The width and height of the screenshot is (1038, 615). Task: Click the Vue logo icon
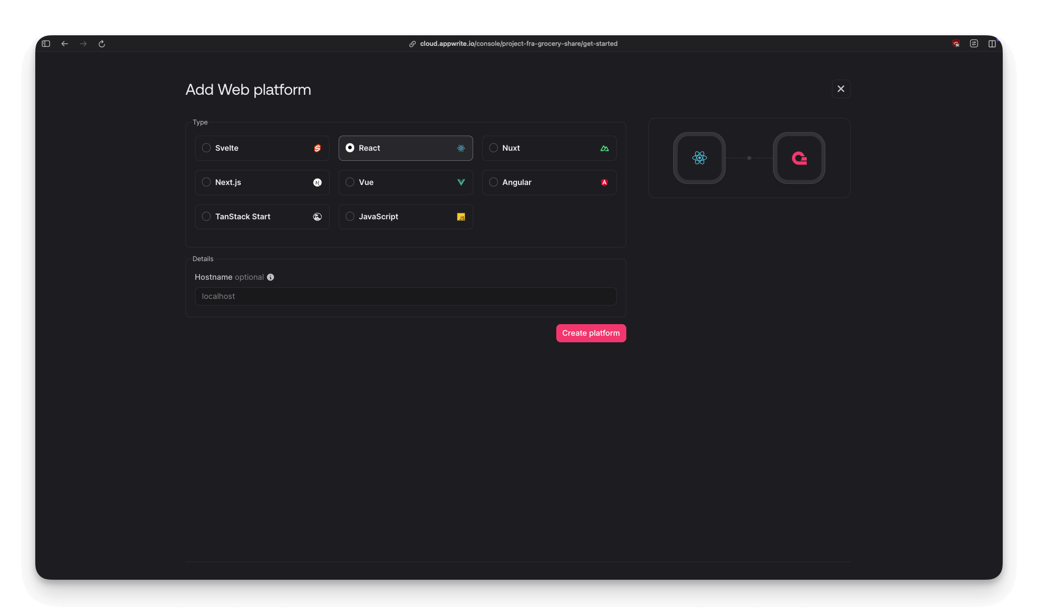(461, 182)
